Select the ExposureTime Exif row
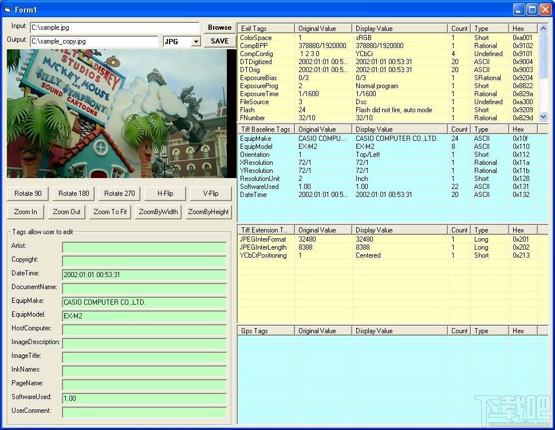 pos(388,94)
